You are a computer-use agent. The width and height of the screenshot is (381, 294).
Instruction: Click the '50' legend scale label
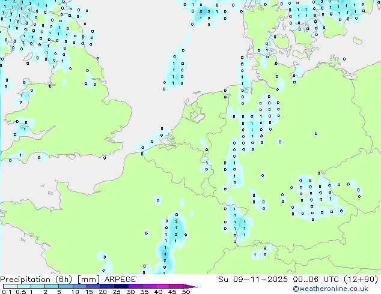coord(186,292)
